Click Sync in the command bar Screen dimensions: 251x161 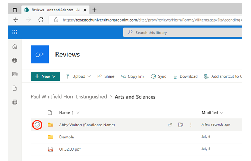[159, 76]
